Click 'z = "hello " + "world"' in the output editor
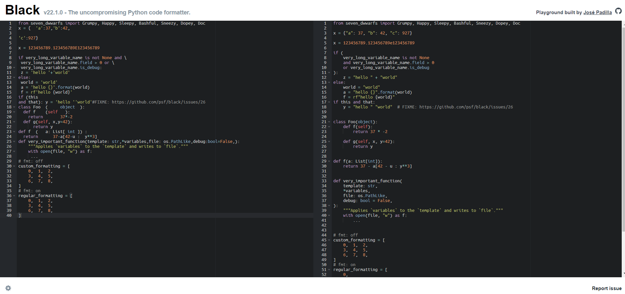Screen dimensions: 625x294 coord(370,78)
